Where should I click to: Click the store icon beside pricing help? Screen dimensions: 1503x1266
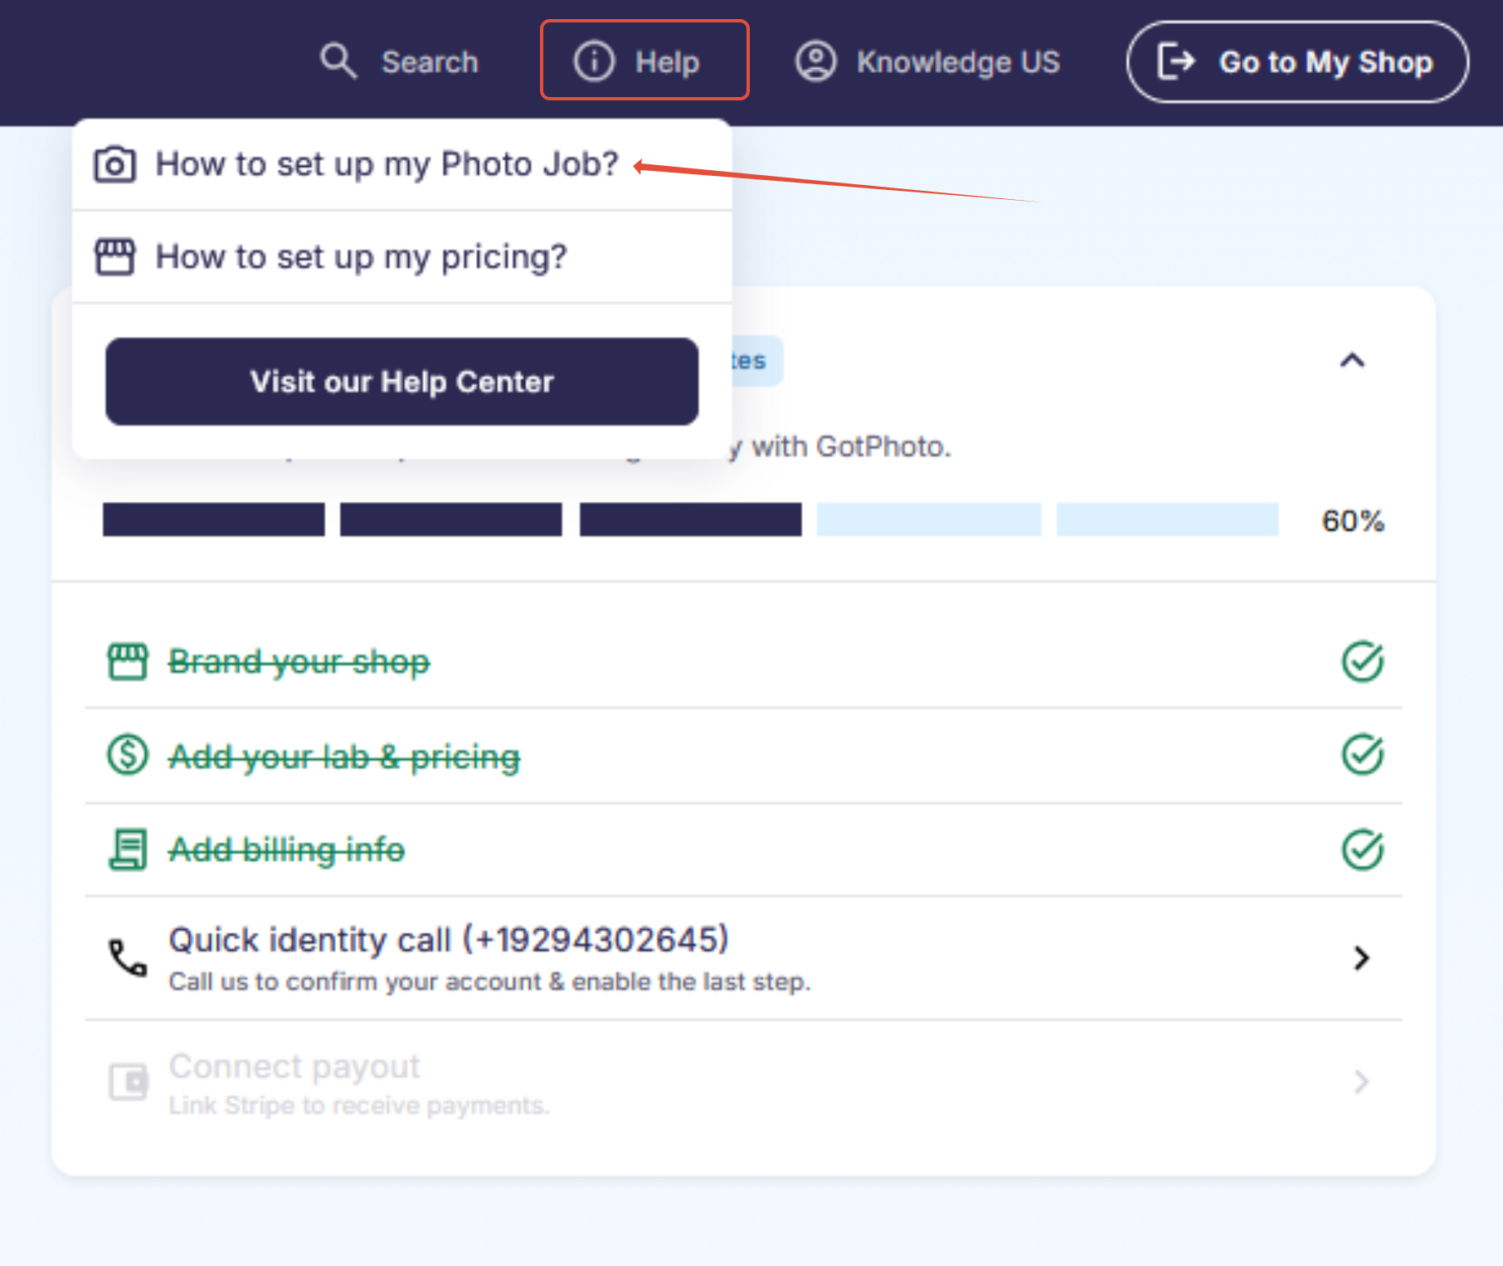(x=114, y=256)
